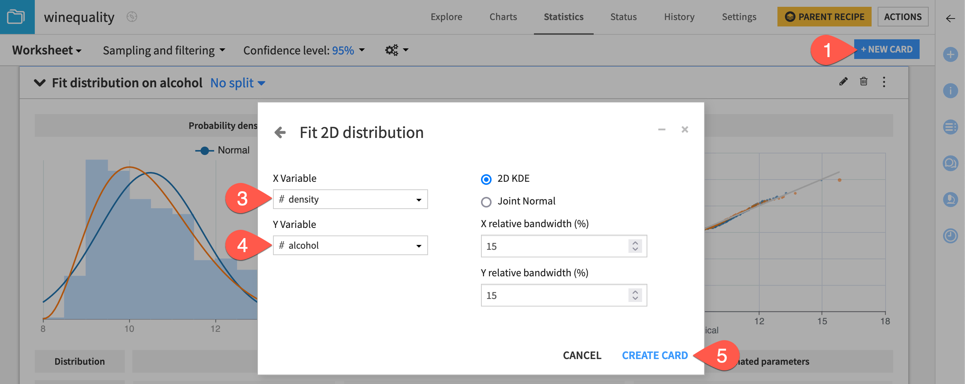Switch to the Charts tab
Screen dimensions: 965x384
click(x=503, y=17)
